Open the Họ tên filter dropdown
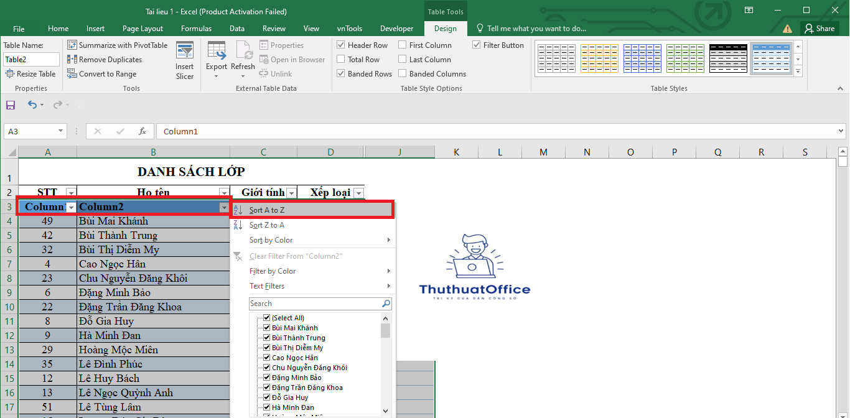 224,193
